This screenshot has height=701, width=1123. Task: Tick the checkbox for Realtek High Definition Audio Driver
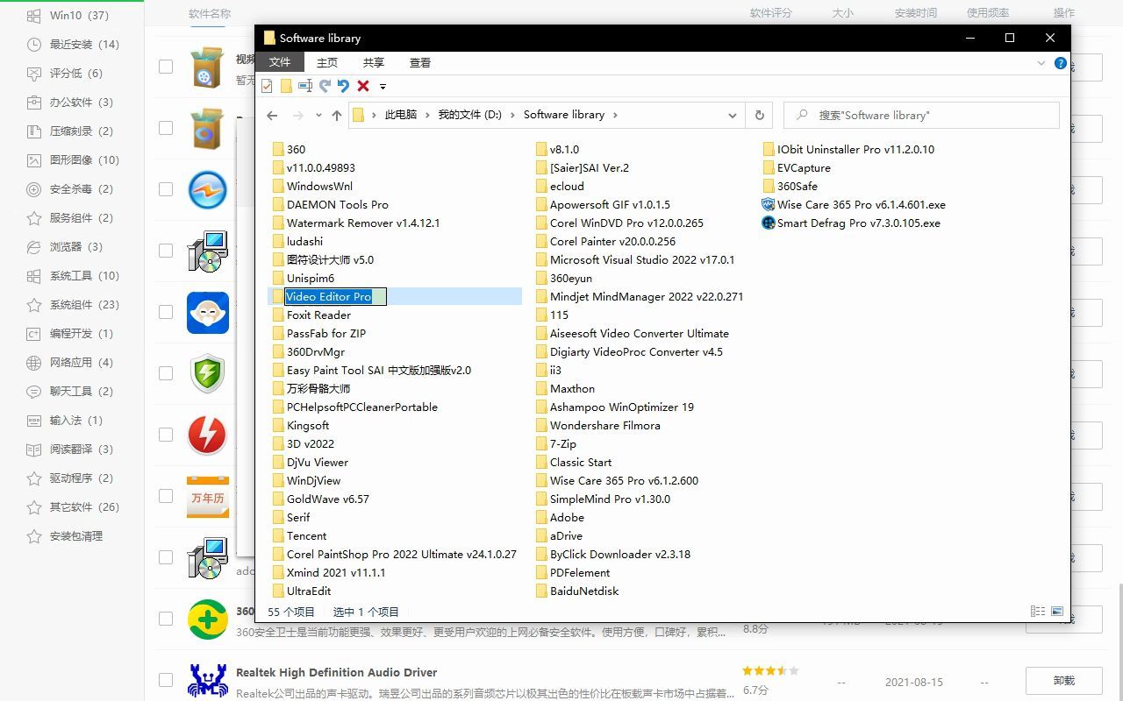coord(166,680)
